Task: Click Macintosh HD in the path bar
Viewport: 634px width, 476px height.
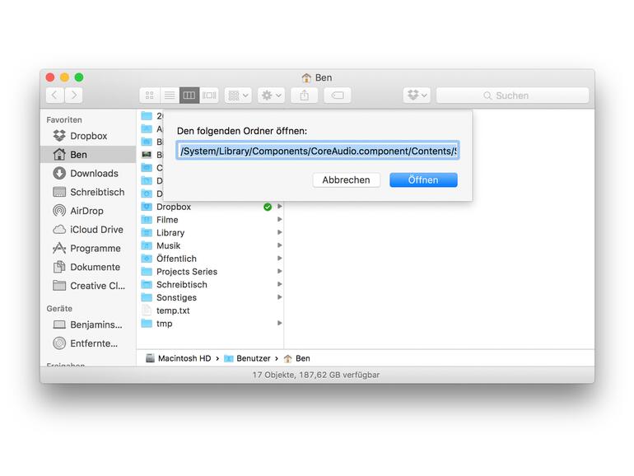Action: point(179,358)
